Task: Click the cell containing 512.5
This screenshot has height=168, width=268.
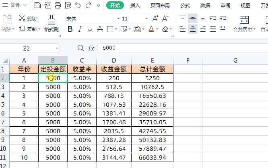Action: tap(114, 87)
